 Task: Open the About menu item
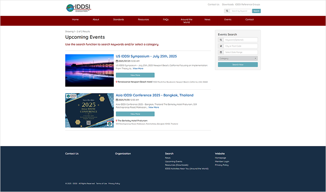(96, 20)
